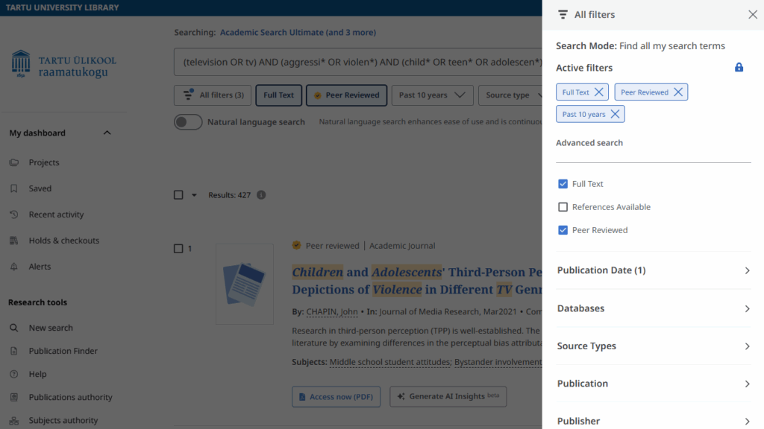764x429 pixels.
Task: Open Publication Finder from Research tools
Action: (63, 351)
